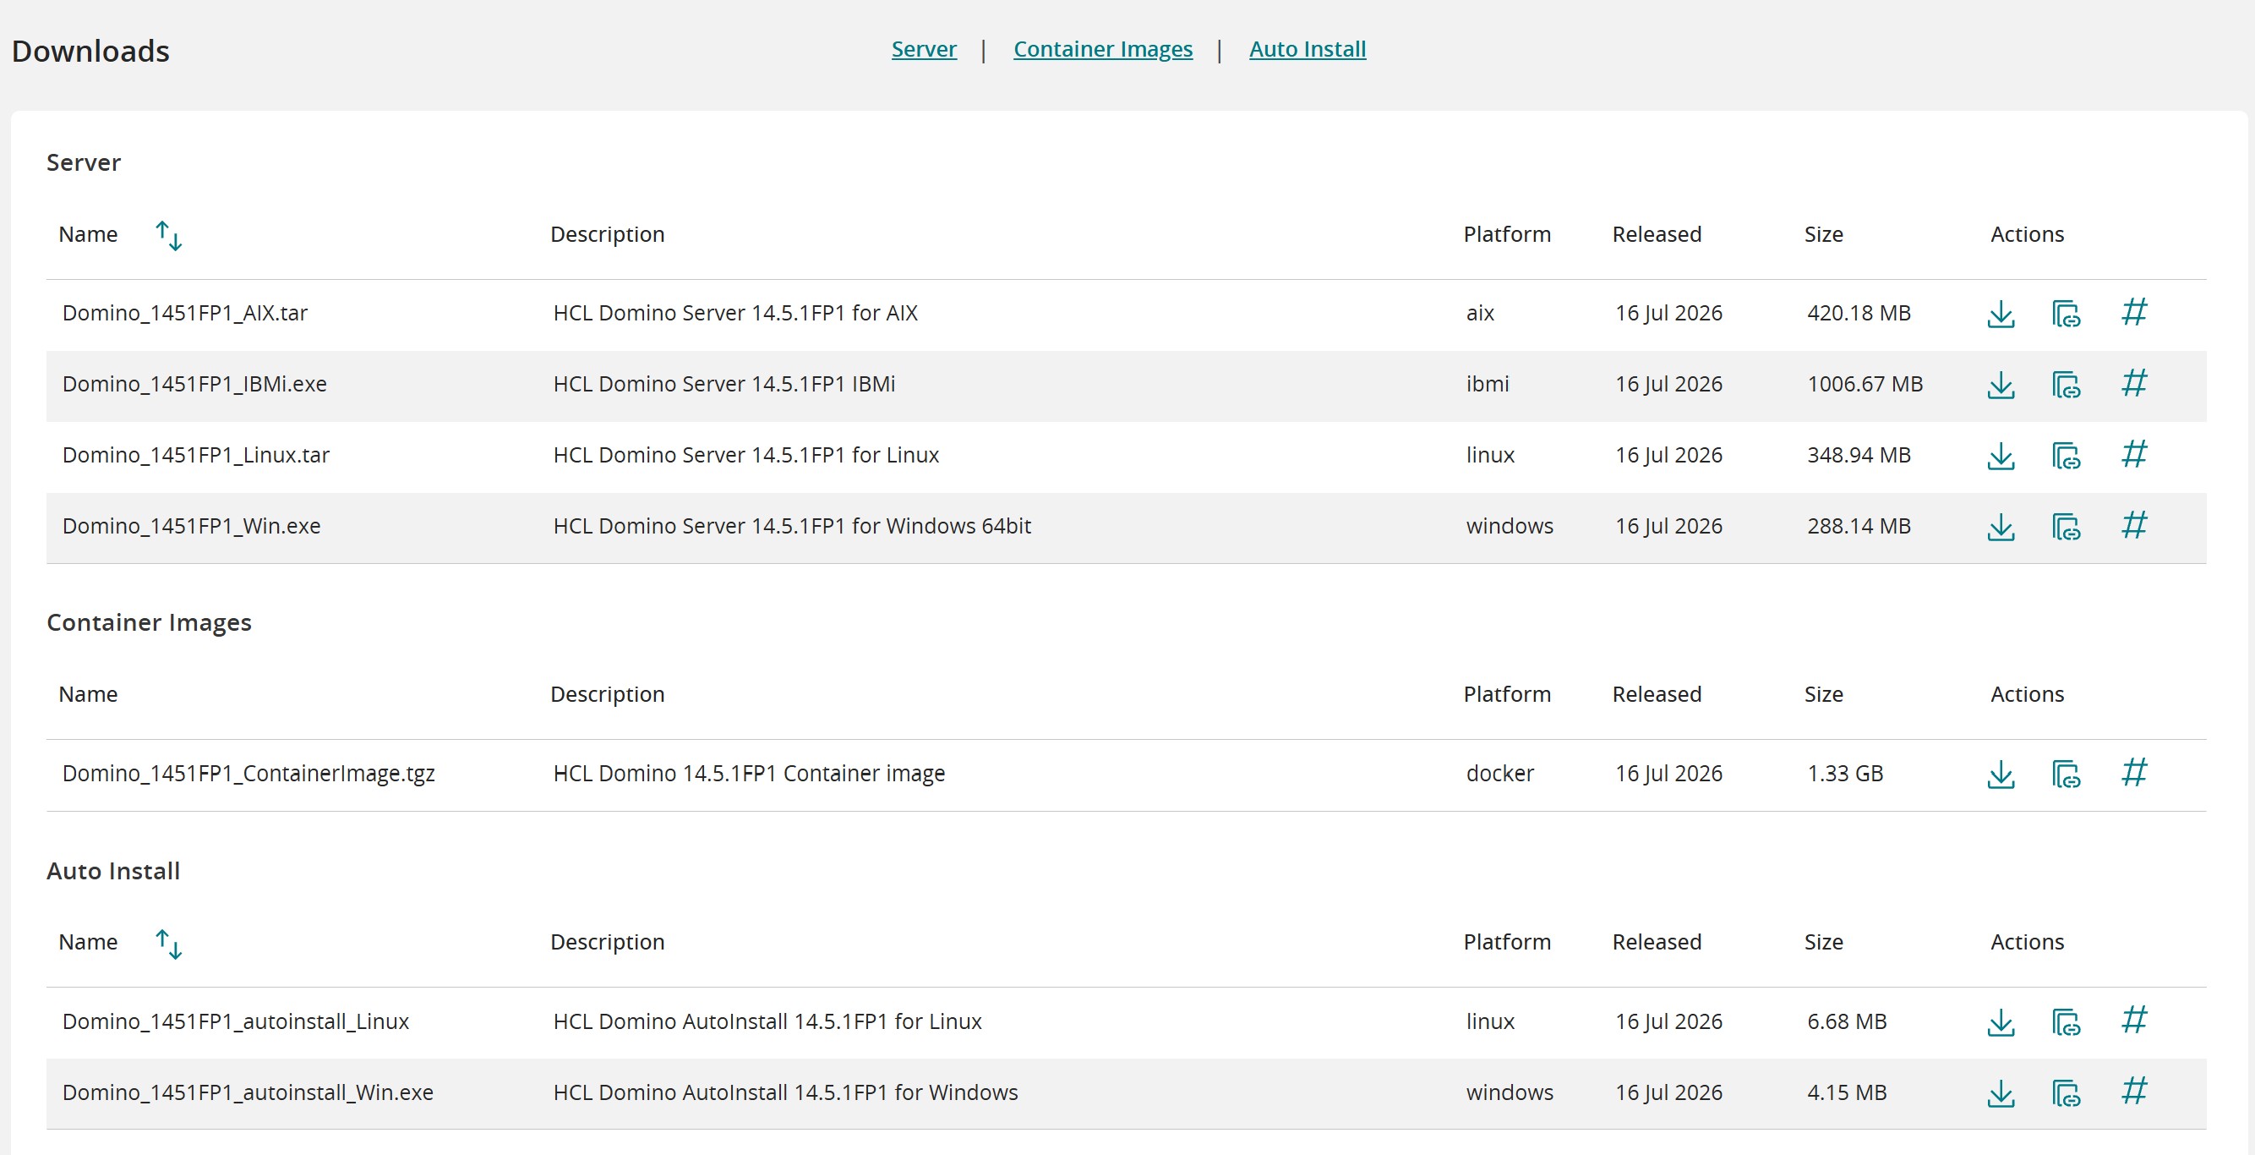The height and width of the screenshot is (1155, 2255).
Task: Download Domino_1451FP1_Win.exe file
Action: pyautogui.click(x=2001, y=526)
